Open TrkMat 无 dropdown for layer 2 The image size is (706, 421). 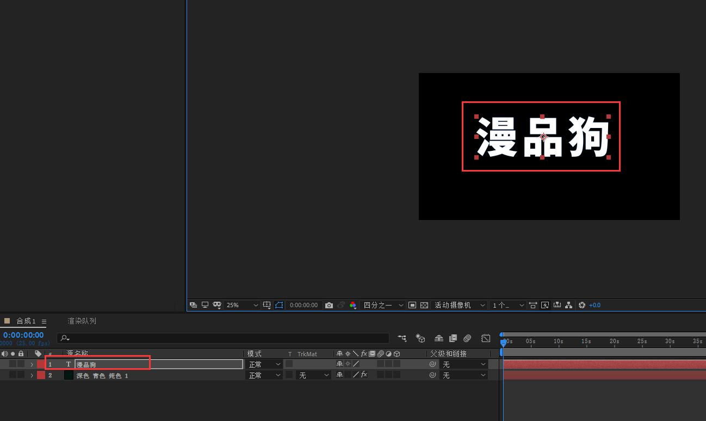[x=313, y=375]
